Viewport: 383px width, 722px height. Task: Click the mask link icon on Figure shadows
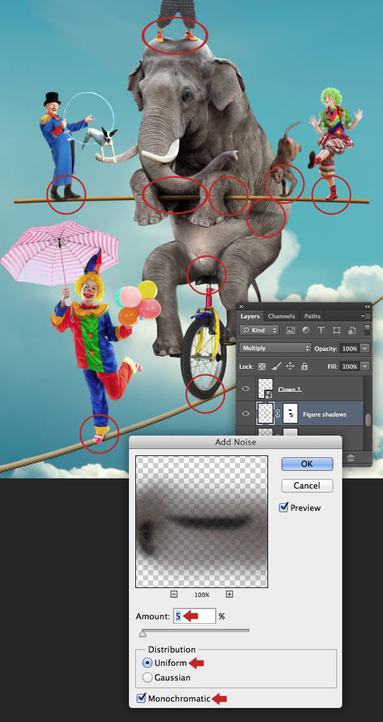[x=278, y=413]
